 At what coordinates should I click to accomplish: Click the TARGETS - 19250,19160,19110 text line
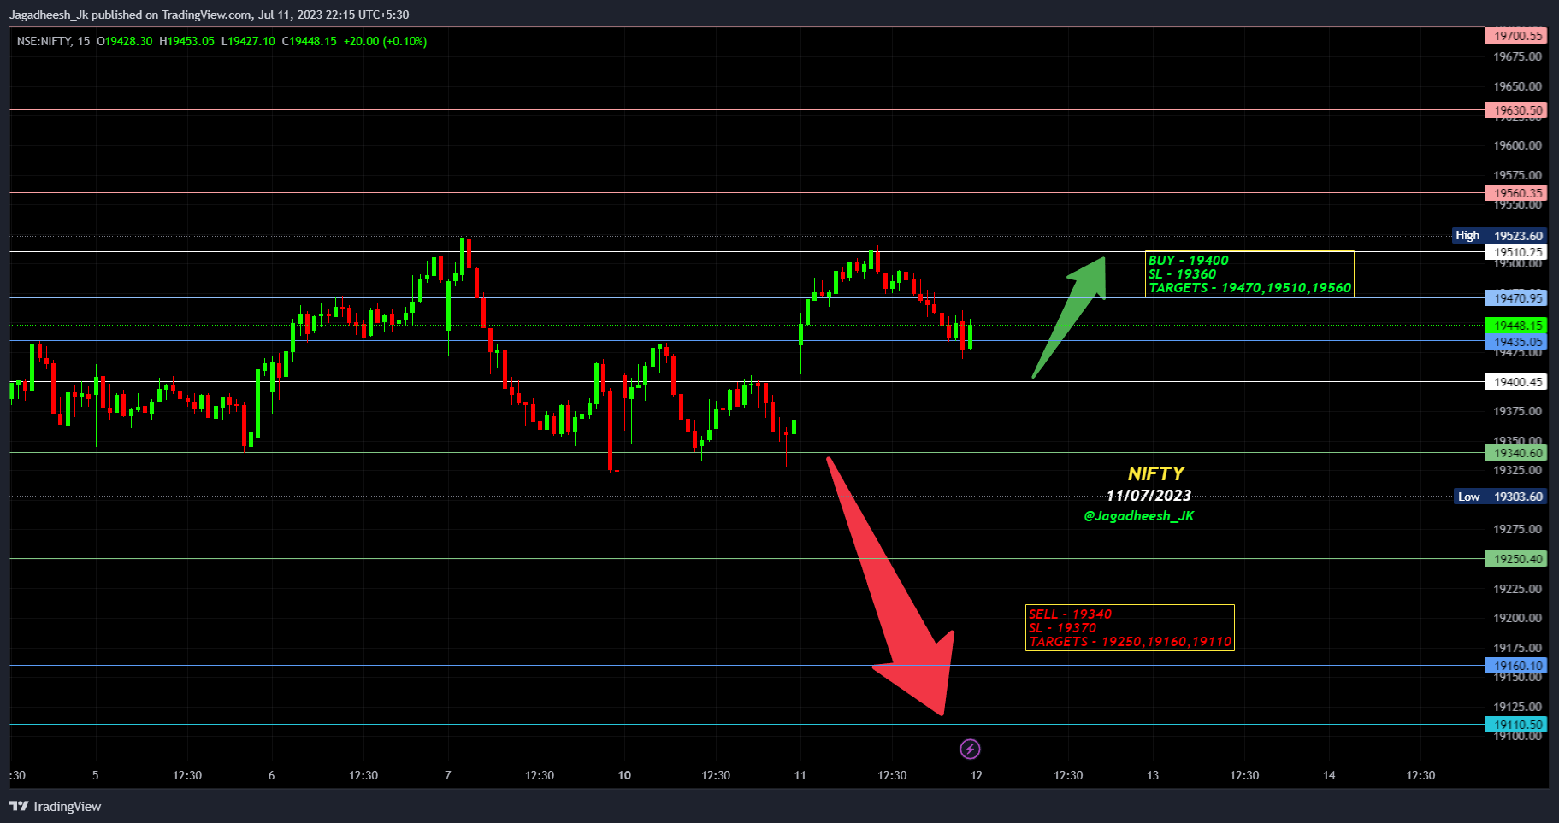coord(1130,642)
